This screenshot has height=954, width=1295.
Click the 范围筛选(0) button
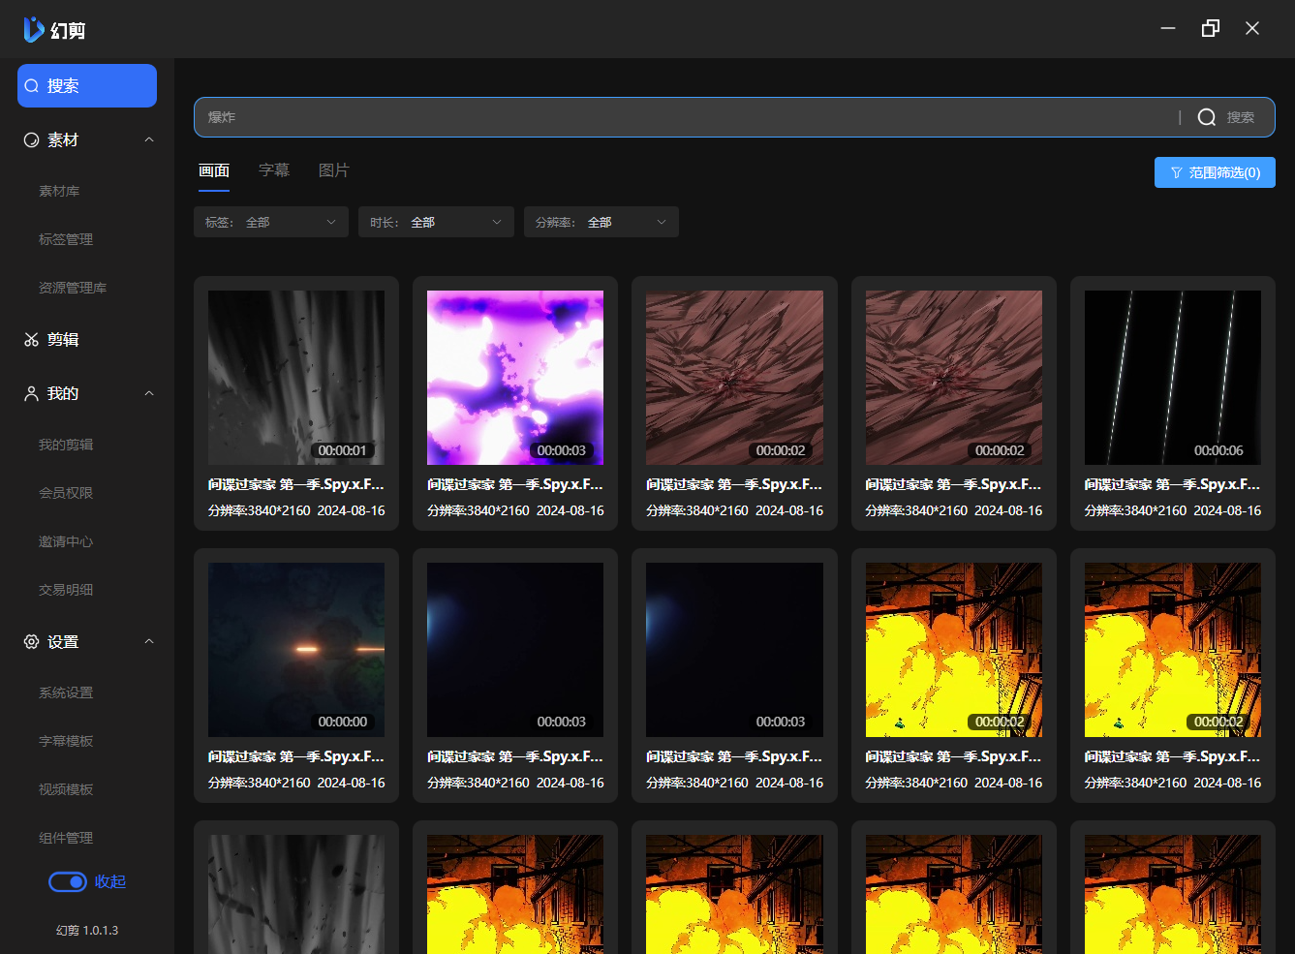tap(1215, 172)
